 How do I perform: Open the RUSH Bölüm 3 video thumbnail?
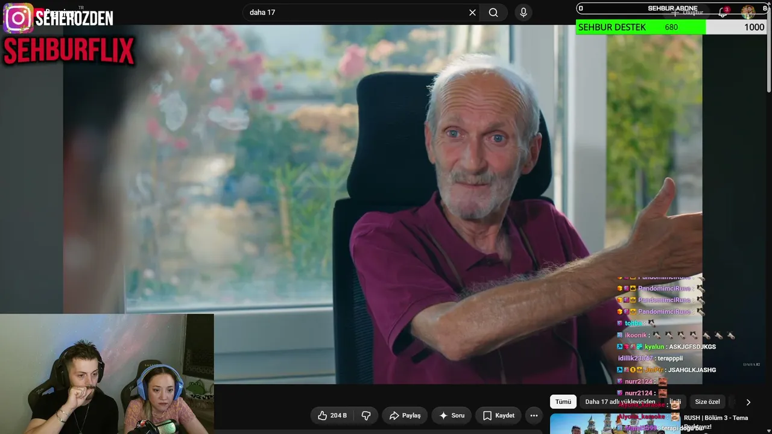coord(614,424)
